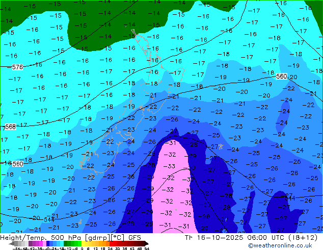Click the gray arrow at legend's cold end

[12, 243]
